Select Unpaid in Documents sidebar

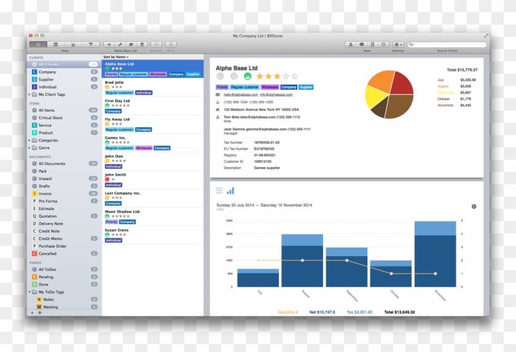tap(45, 178)
